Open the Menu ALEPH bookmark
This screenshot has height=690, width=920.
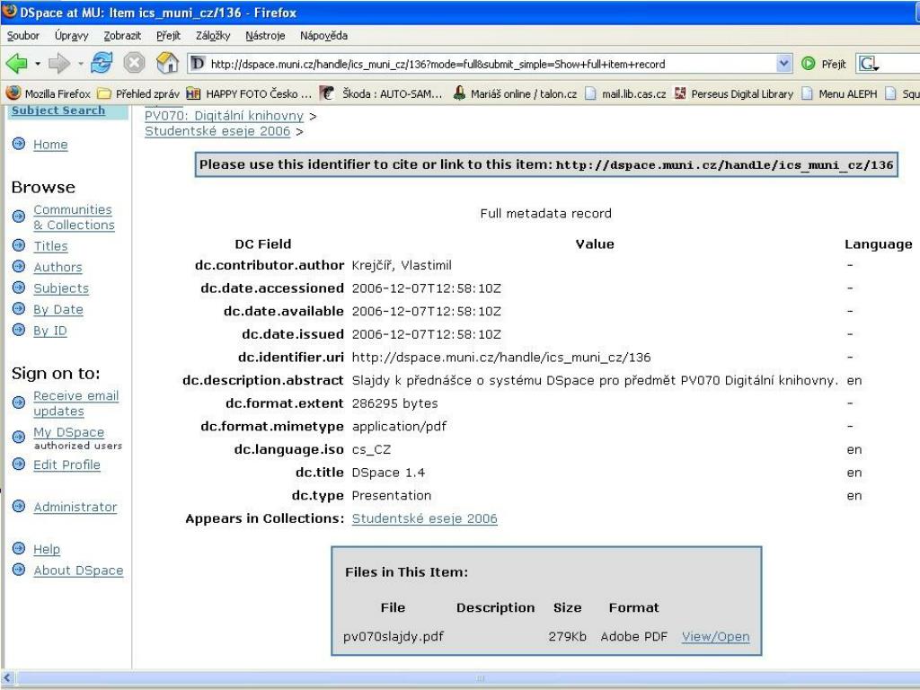click(x=839, y=93)
